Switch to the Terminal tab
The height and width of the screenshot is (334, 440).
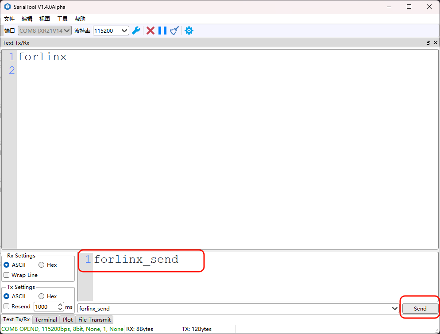tap(46, 319)
